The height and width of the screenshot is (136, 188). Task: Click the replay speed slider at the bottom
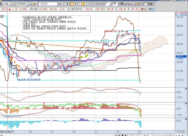tap(135, 135)
